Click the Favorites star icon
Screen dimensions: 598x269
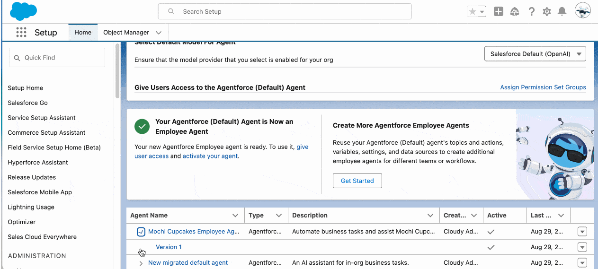point(472,12)
